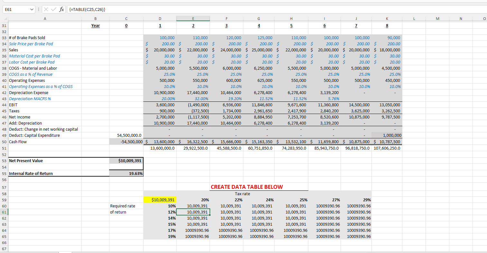
Task: Select the 'COGS - Material and Labor' label
Action: (x=33, y=68)
